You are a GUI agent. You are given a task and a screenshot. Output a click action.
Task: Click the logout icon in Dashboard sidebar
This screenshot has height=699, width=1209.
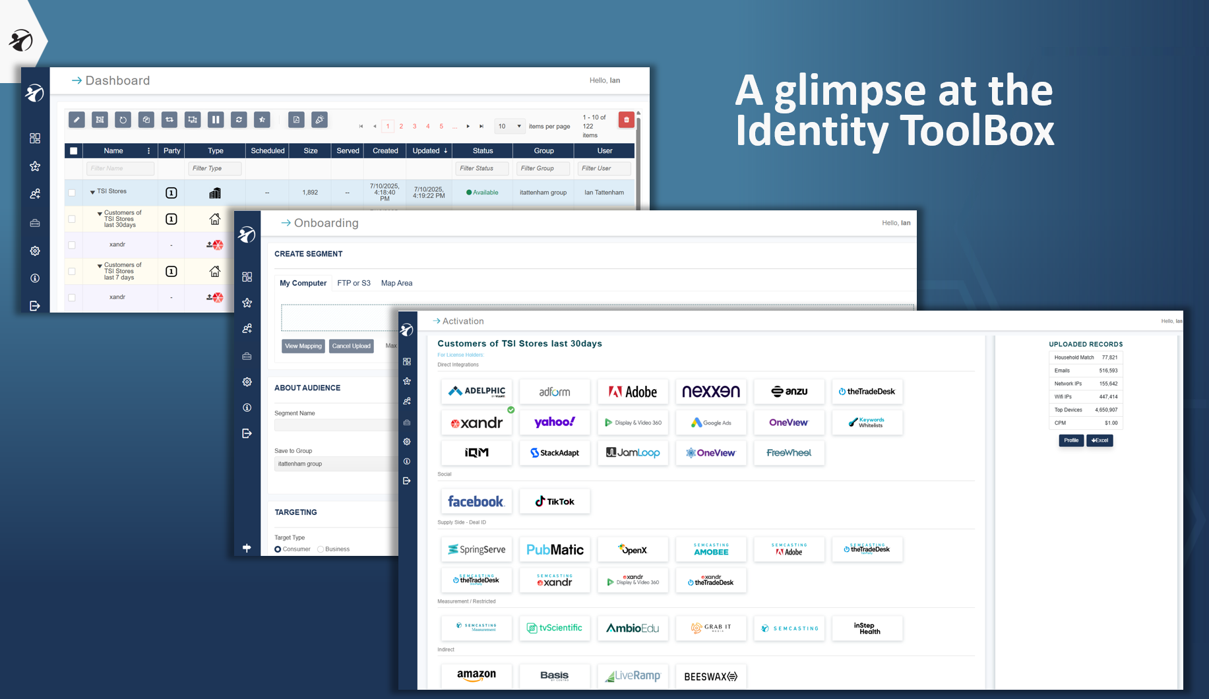click(35, 306)
